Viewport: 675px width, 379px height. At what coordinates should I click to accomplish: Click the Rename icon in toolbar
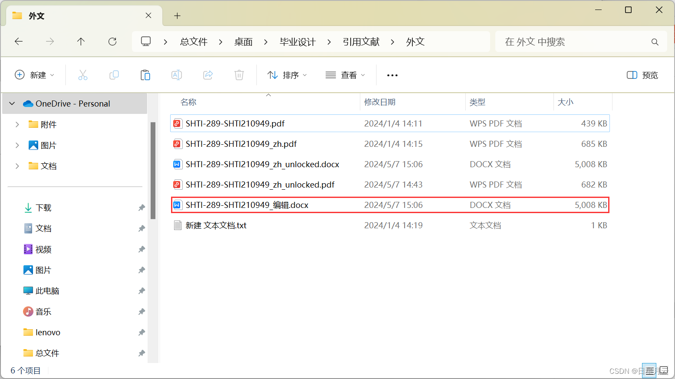tap(177, 75)
